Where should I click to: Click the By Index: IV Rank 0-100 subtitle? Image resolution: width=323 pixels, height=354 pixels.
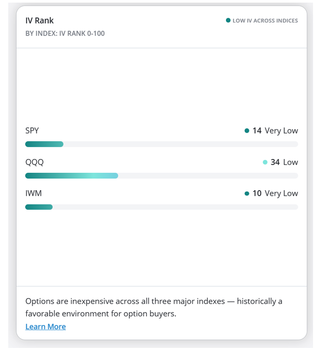65,33
